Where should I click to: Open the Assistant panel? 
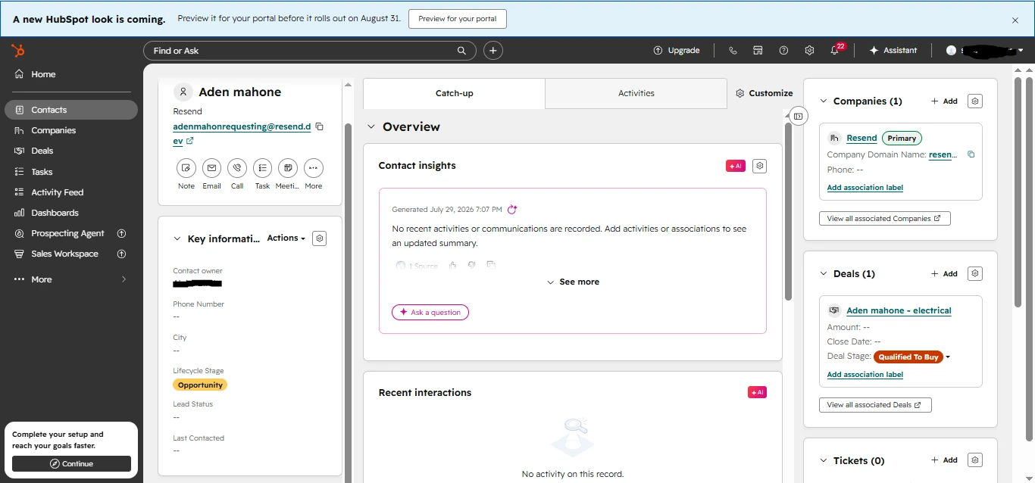click(893, 51)
